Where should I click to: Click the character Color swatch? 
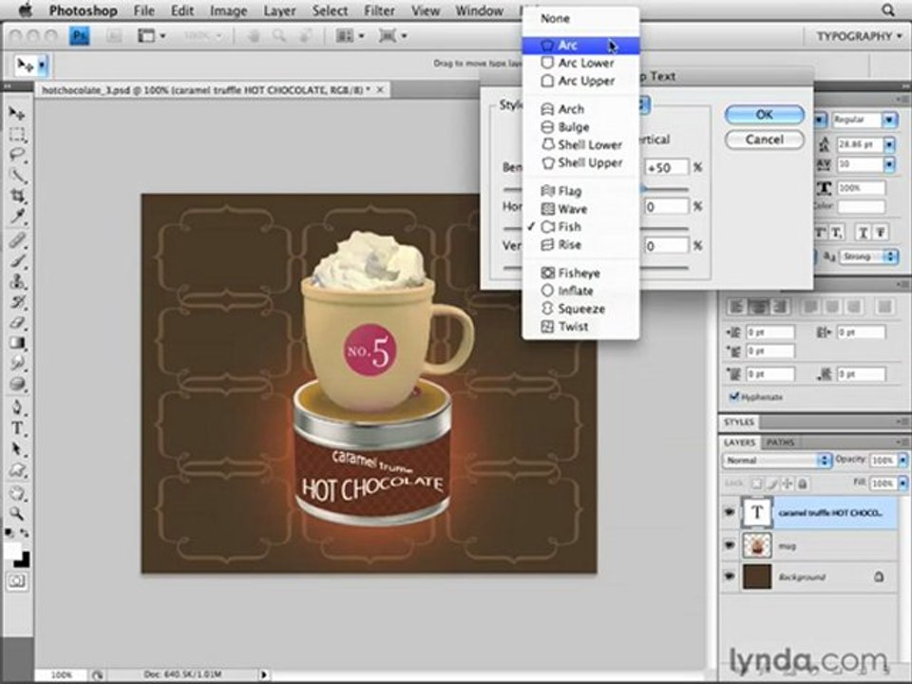[x=862, y=206]
